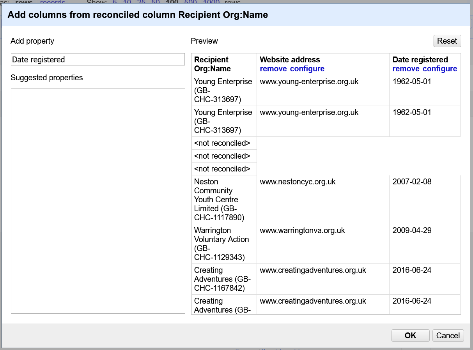Click Reset to restore the preview
The image size is (473, 350).
point(447,41)
